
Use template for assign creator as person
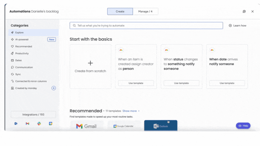click(x=136, y=83)
